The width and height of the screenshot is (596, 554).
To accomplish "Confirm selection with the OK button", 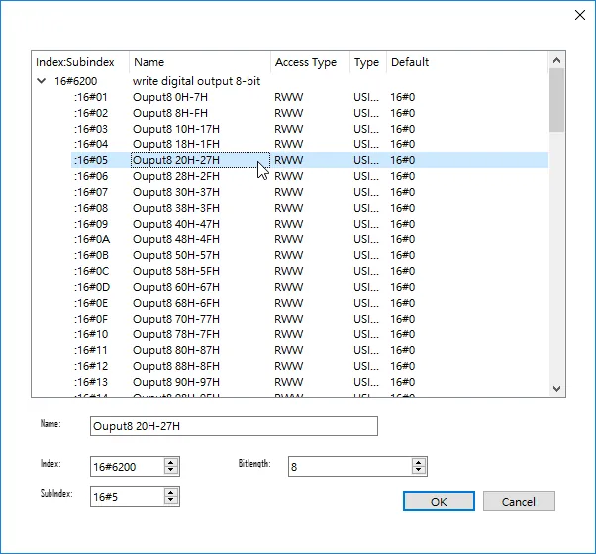I will pyautogui.click(x=439, y=502).
